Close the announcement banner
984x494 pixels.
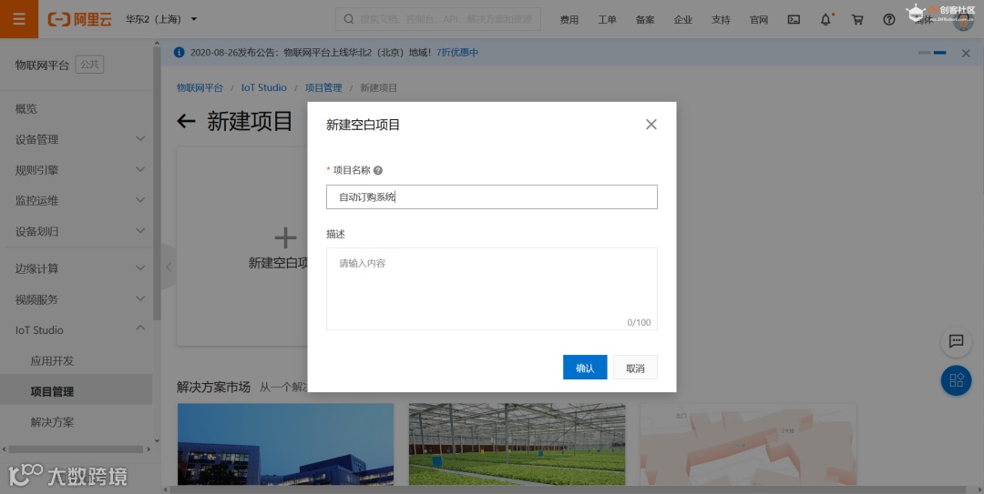pyautogui.click(x=966, y=54)
